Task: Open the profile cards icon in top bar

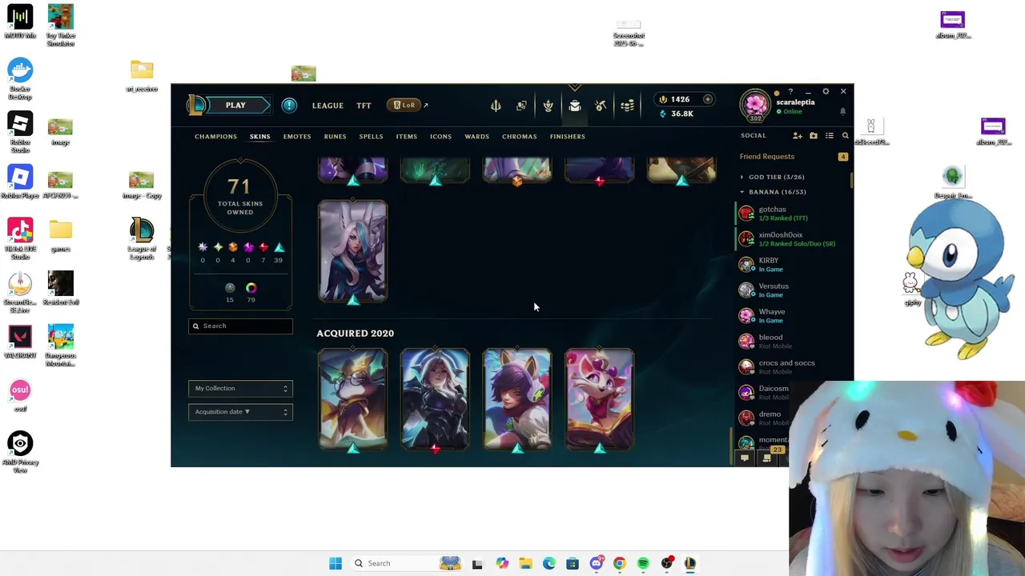Action: tap(522, 106)
